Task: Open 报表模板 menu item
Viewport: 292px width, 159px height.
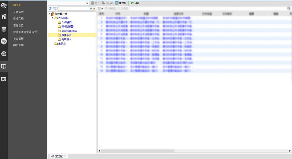Action: coord(18,39)
